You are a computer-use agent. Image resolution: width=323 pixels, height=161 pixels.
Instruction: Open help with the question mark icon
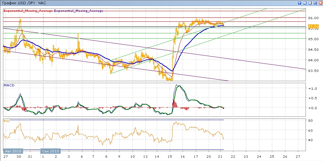[x=300, y=3]
